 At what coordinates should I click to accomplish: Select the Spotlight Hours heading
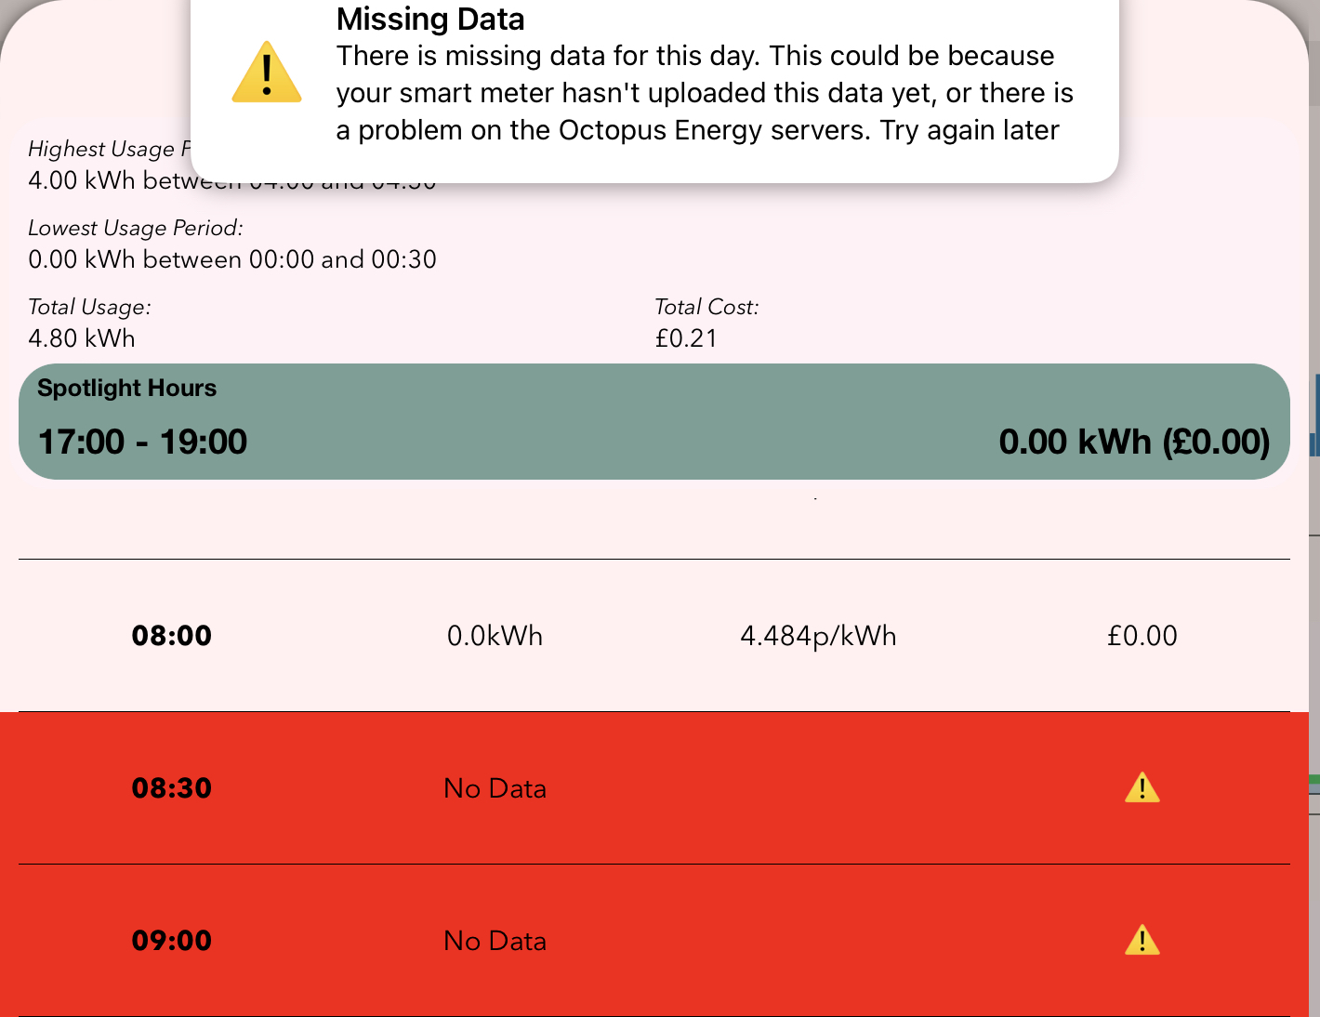pyautogui.click(x=126, y=389)
